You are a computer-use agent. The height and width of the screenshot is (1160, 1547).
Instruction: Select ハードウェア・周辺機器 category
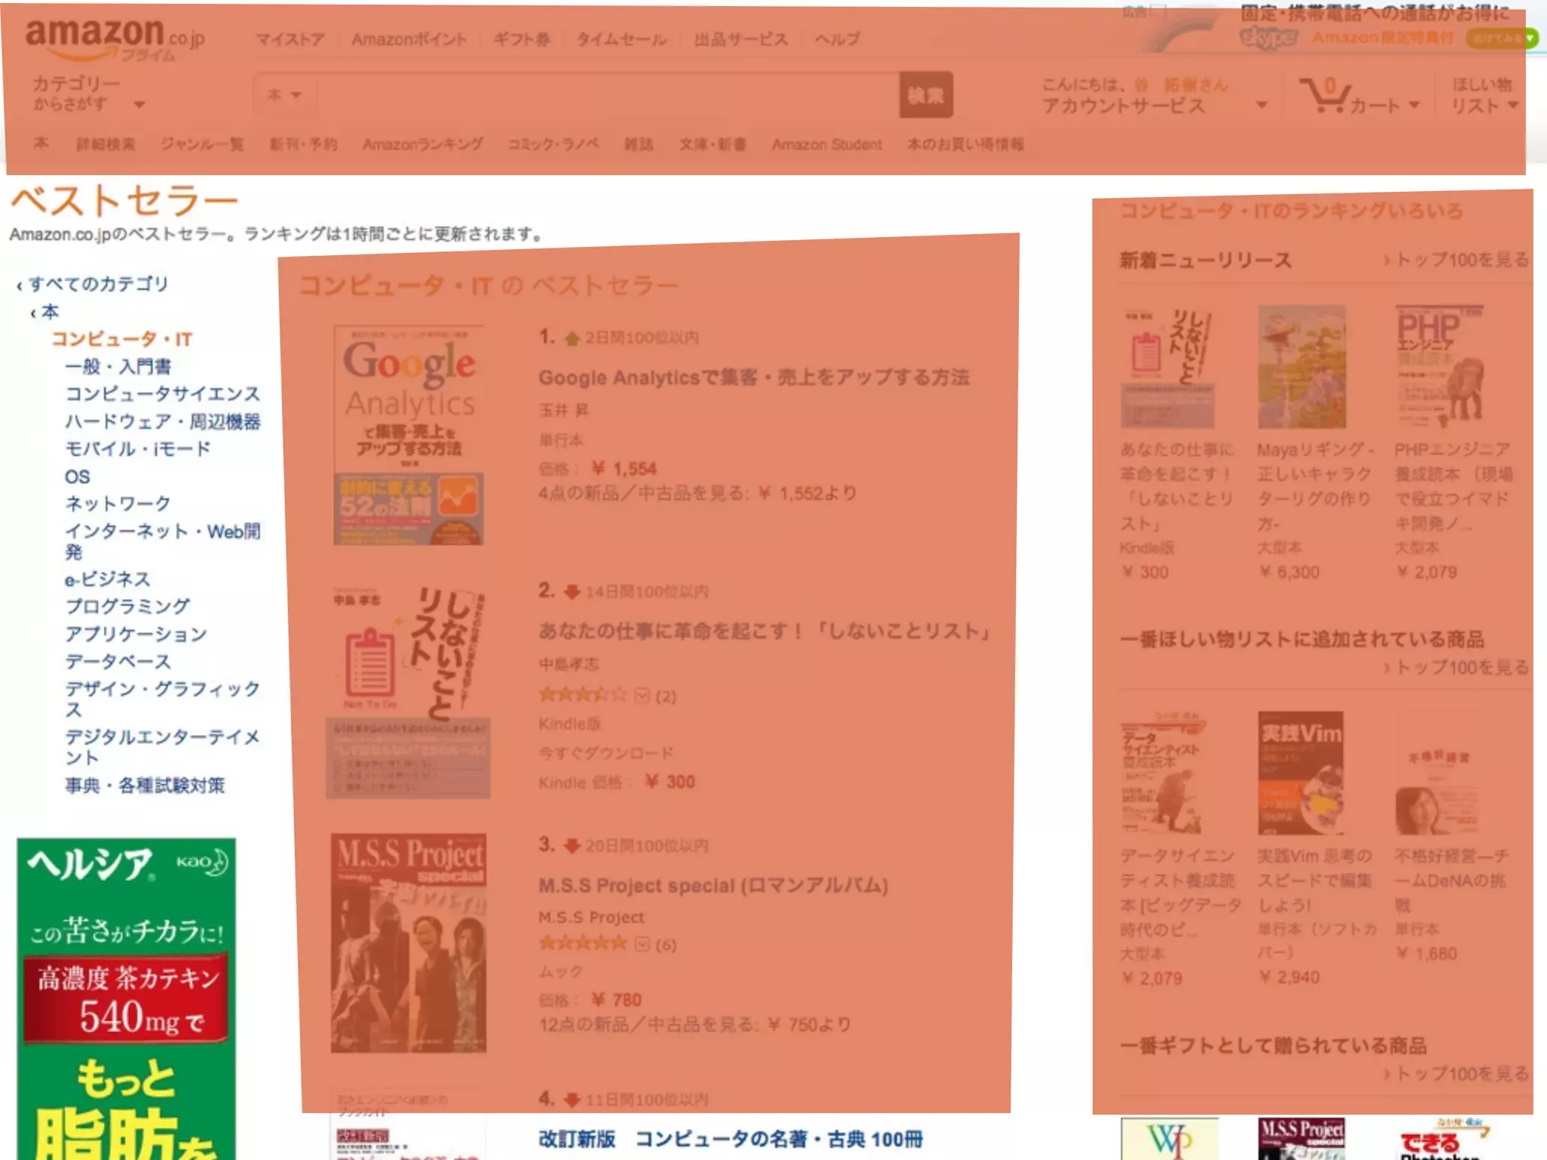click(x=162, y=421)
